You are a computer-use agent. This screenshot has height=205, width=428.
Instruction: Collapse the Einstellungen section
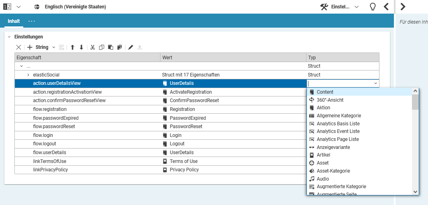(x=9, y=37)
